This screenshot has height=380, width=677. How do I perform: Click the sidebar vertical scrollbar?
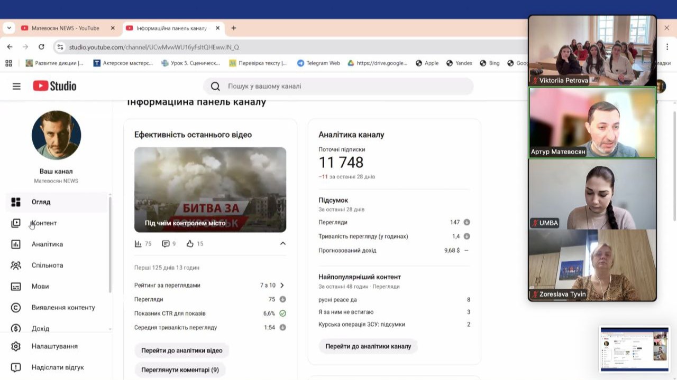click(x=110, y=243)
